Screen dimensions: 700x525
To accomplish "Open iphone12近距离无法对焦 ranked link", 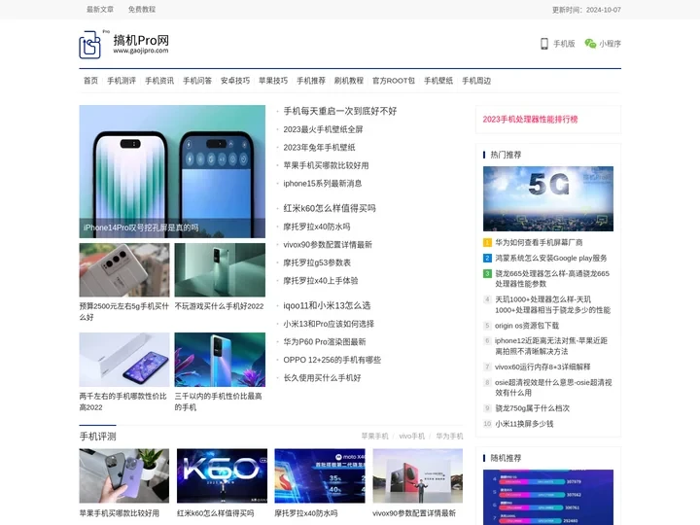I will (x=551, y=346).
